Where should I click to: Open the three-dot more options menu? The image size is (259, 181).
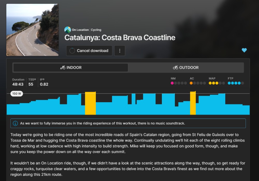(x=120, y=51)
